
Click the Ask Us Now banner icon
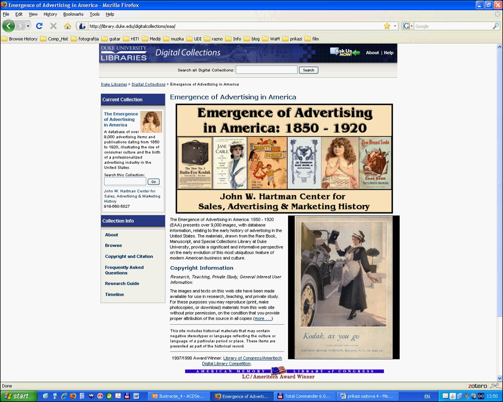pos(344,52)
